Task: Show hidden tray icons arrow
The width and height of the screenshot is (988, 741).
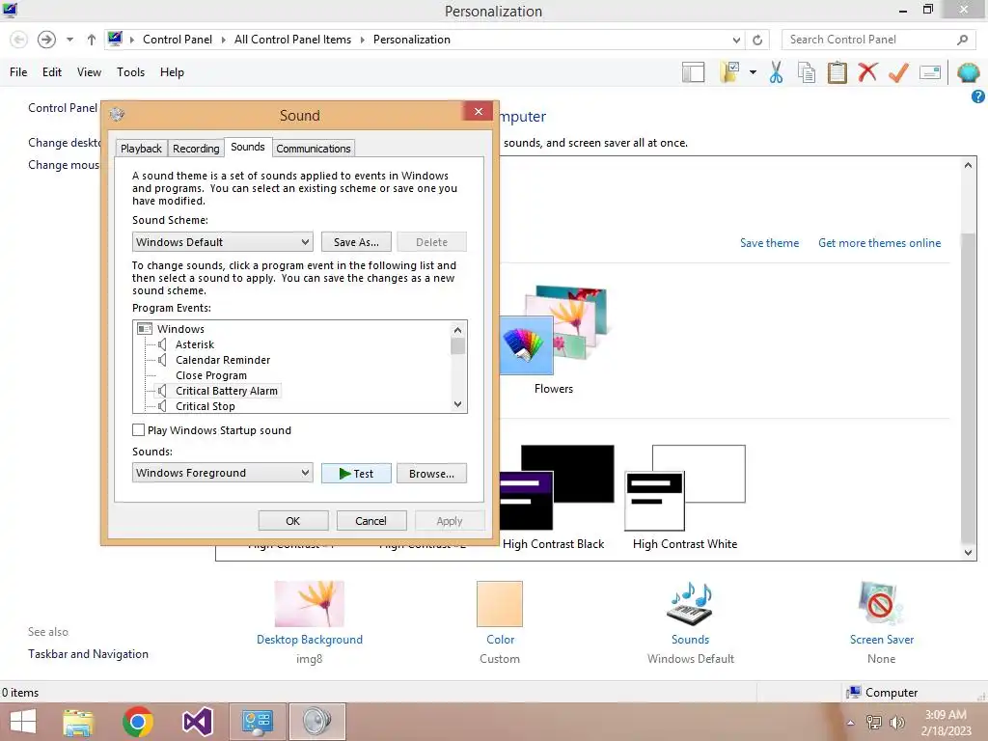Action: point(850,723)
